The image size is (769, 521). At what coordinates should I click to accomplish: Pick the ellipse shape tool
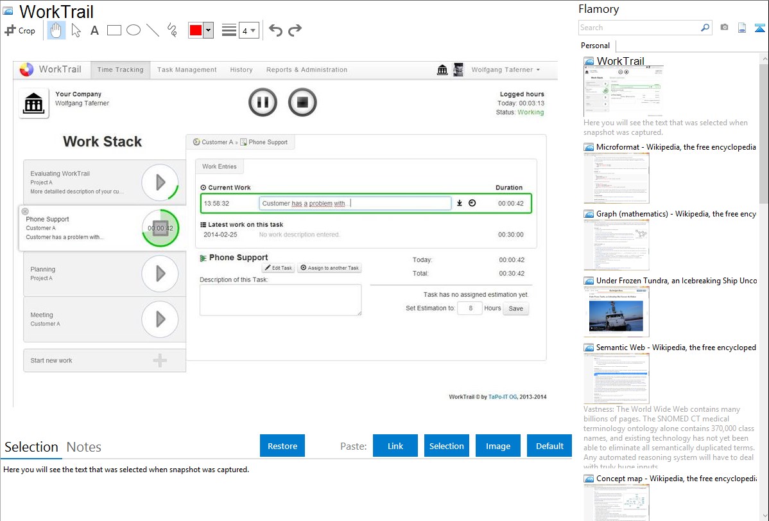(134, 30)
